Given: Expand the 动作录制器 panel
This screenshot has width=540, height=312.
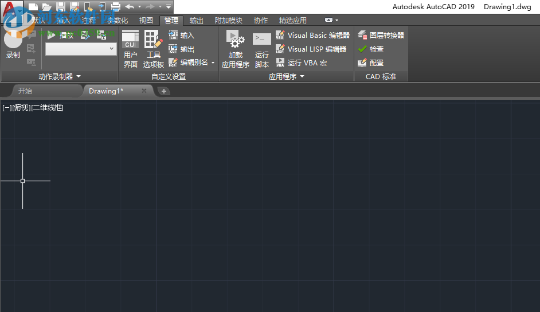Looking at the screenshot, I should coord(60,76).
